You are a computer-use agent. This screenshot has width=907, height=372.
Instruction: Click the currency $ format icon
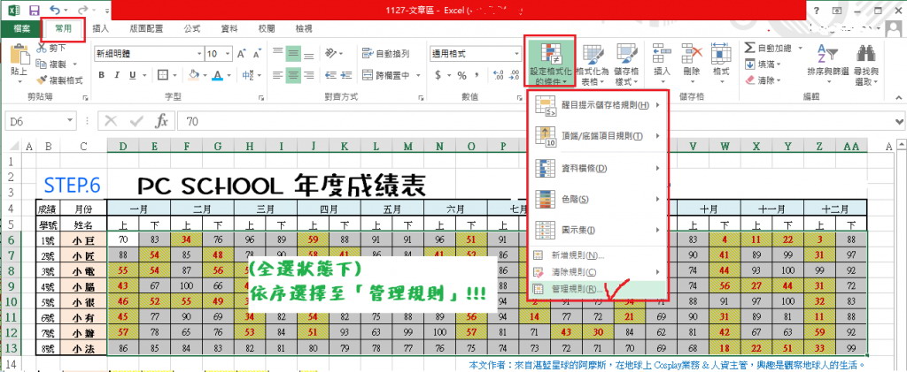pyautogui.click(x=438, y=75)
